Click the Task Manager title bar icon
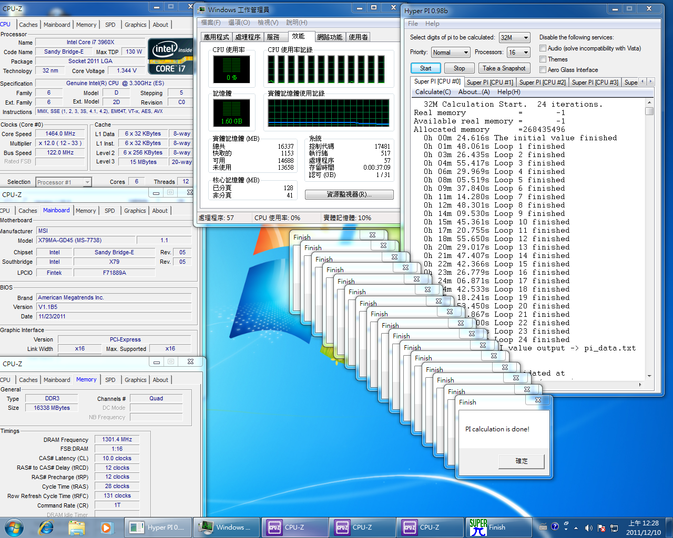673x538 pixels. (201, 9)
